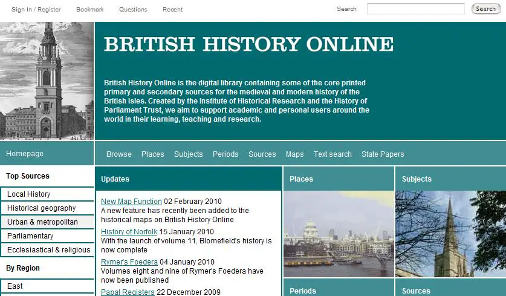Open the Places skyline photo thumbnail
The height and width of the screenshot is (296, 506).
(338, 234)
